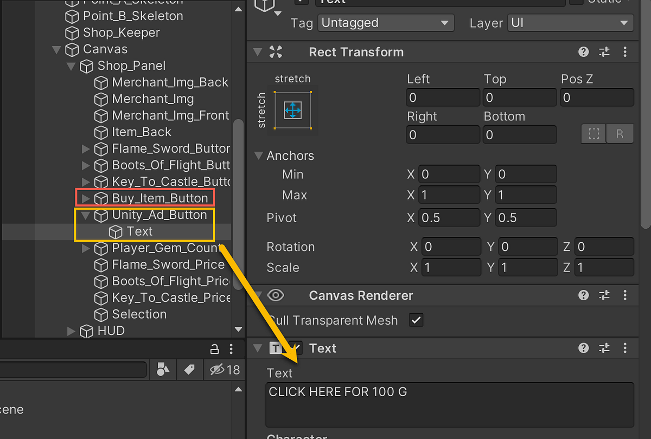Open the anchor presets selector in Rect Transform
Screen dimensions: 651x439
click(292, 111)
